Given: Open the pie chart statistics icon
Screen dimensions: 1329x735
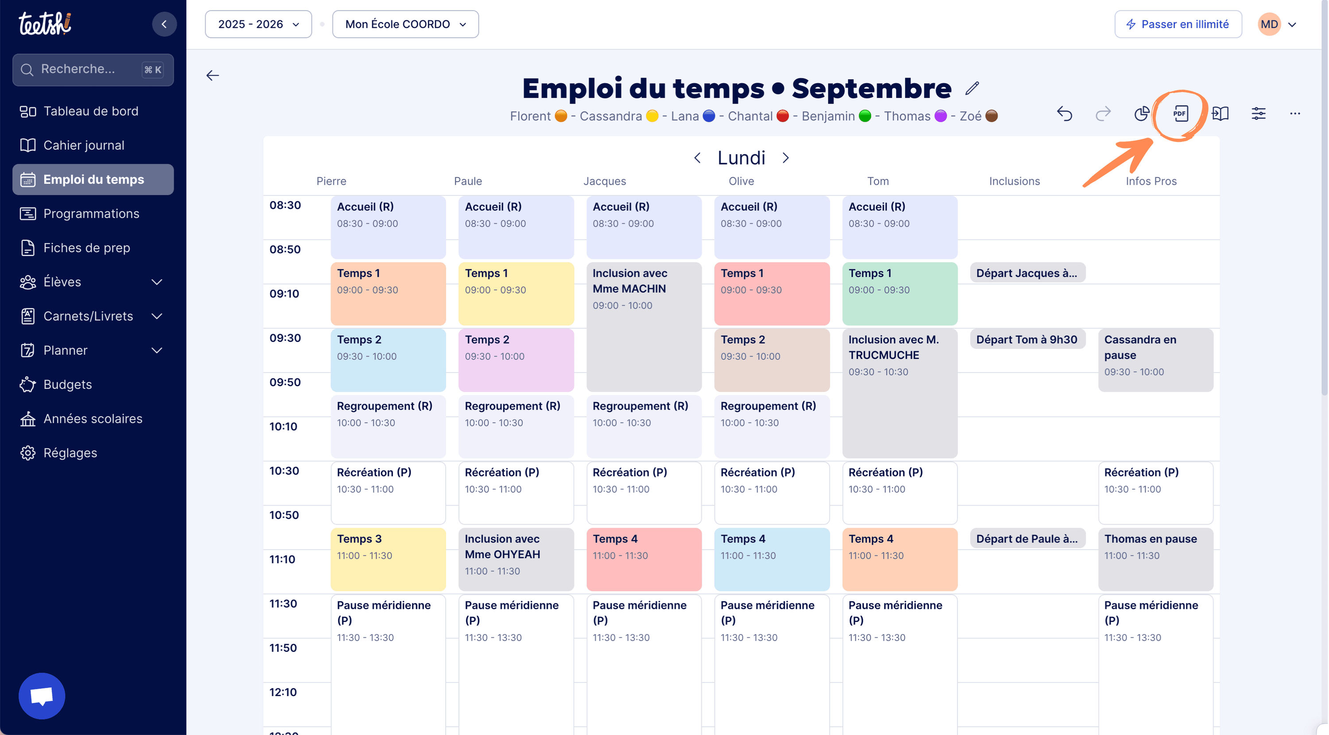Looking at the screenshot, I should point(1142,113).
